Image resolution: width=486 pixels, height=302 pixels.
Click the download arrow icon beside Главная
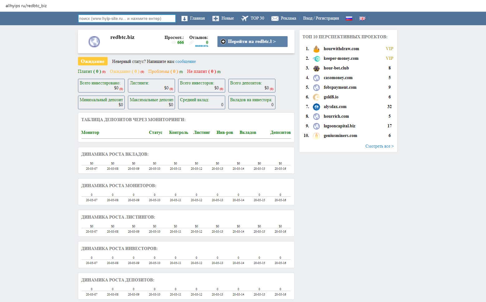(184, 18)
